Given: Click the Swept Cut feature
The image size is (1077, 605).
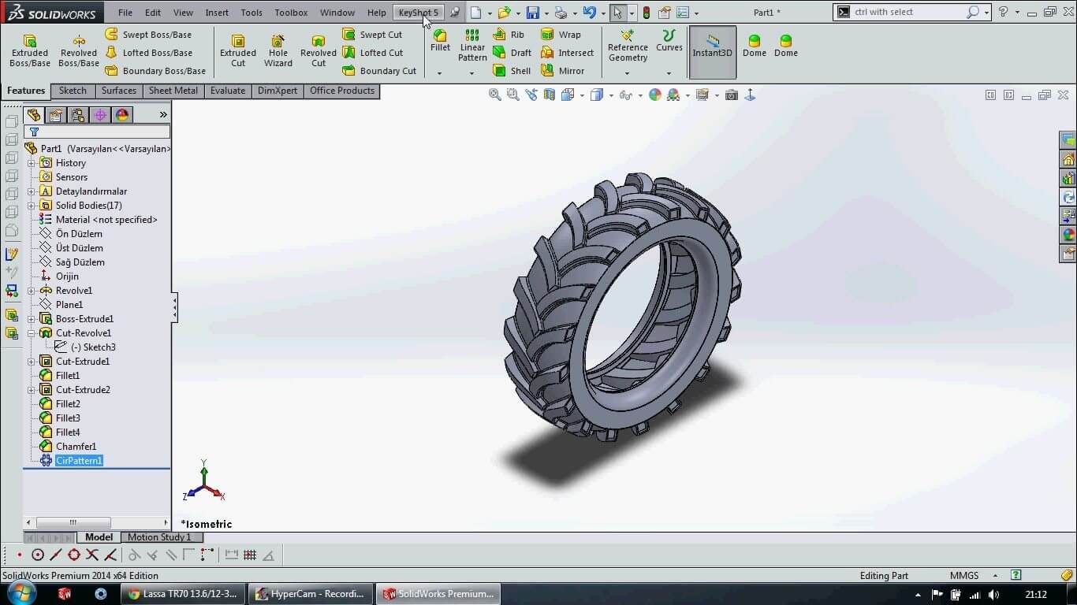Looking at the screenshot, I should coord(372,35).
